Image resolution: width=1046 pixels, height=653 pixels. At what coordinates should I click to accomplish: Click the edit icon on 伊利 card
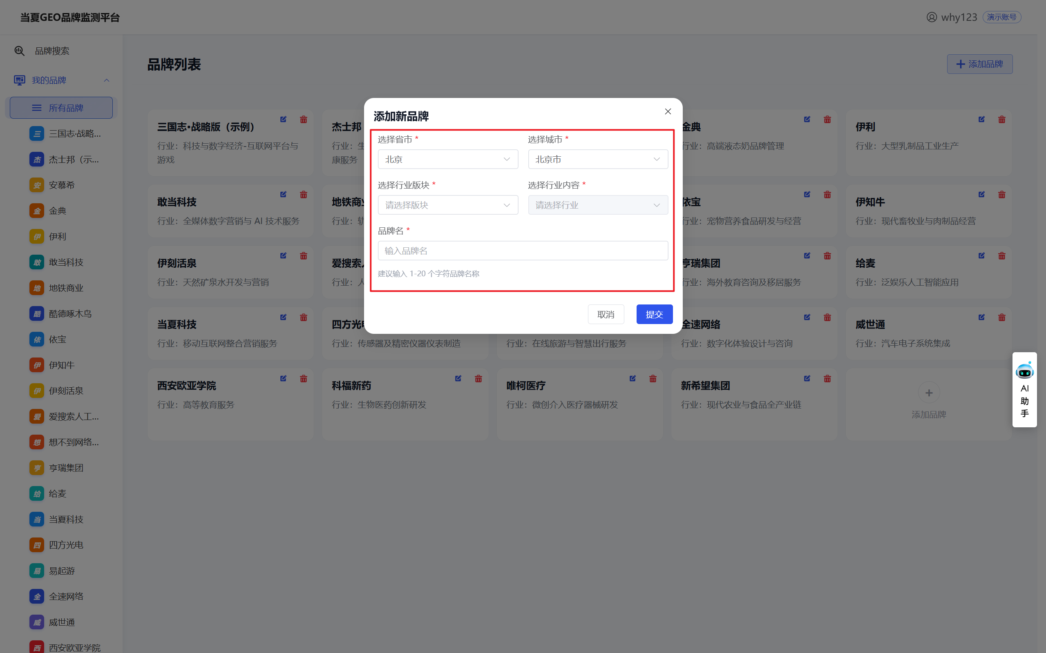tap(981, 119)
